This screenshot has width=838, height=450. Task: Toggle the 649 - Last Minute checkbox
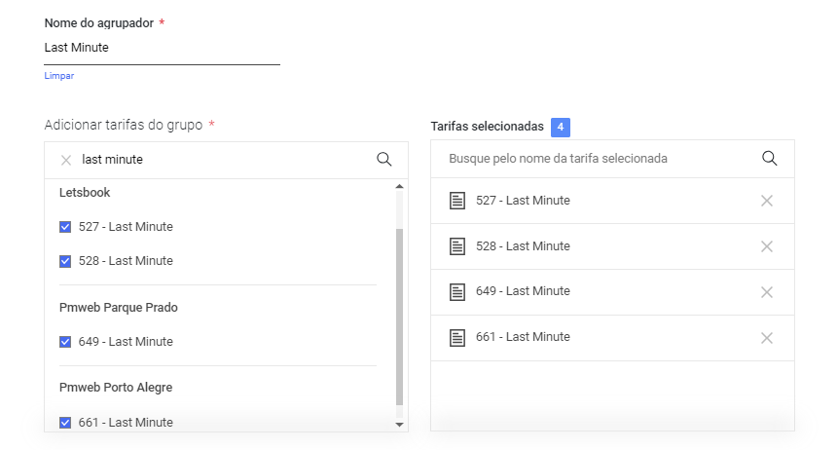pos(65,342)
